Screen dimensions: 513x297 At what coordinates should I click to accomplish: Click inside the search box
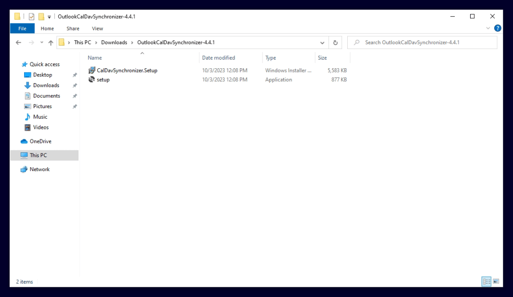pyautogui.click(x=419, y=42)
